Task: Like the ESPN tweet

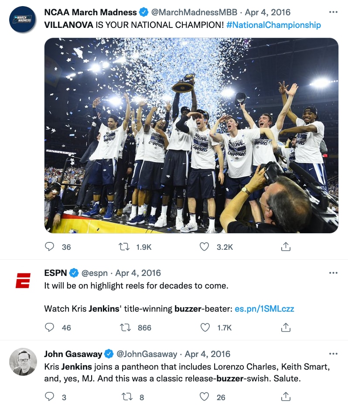Action: click(x=205, y=327)
